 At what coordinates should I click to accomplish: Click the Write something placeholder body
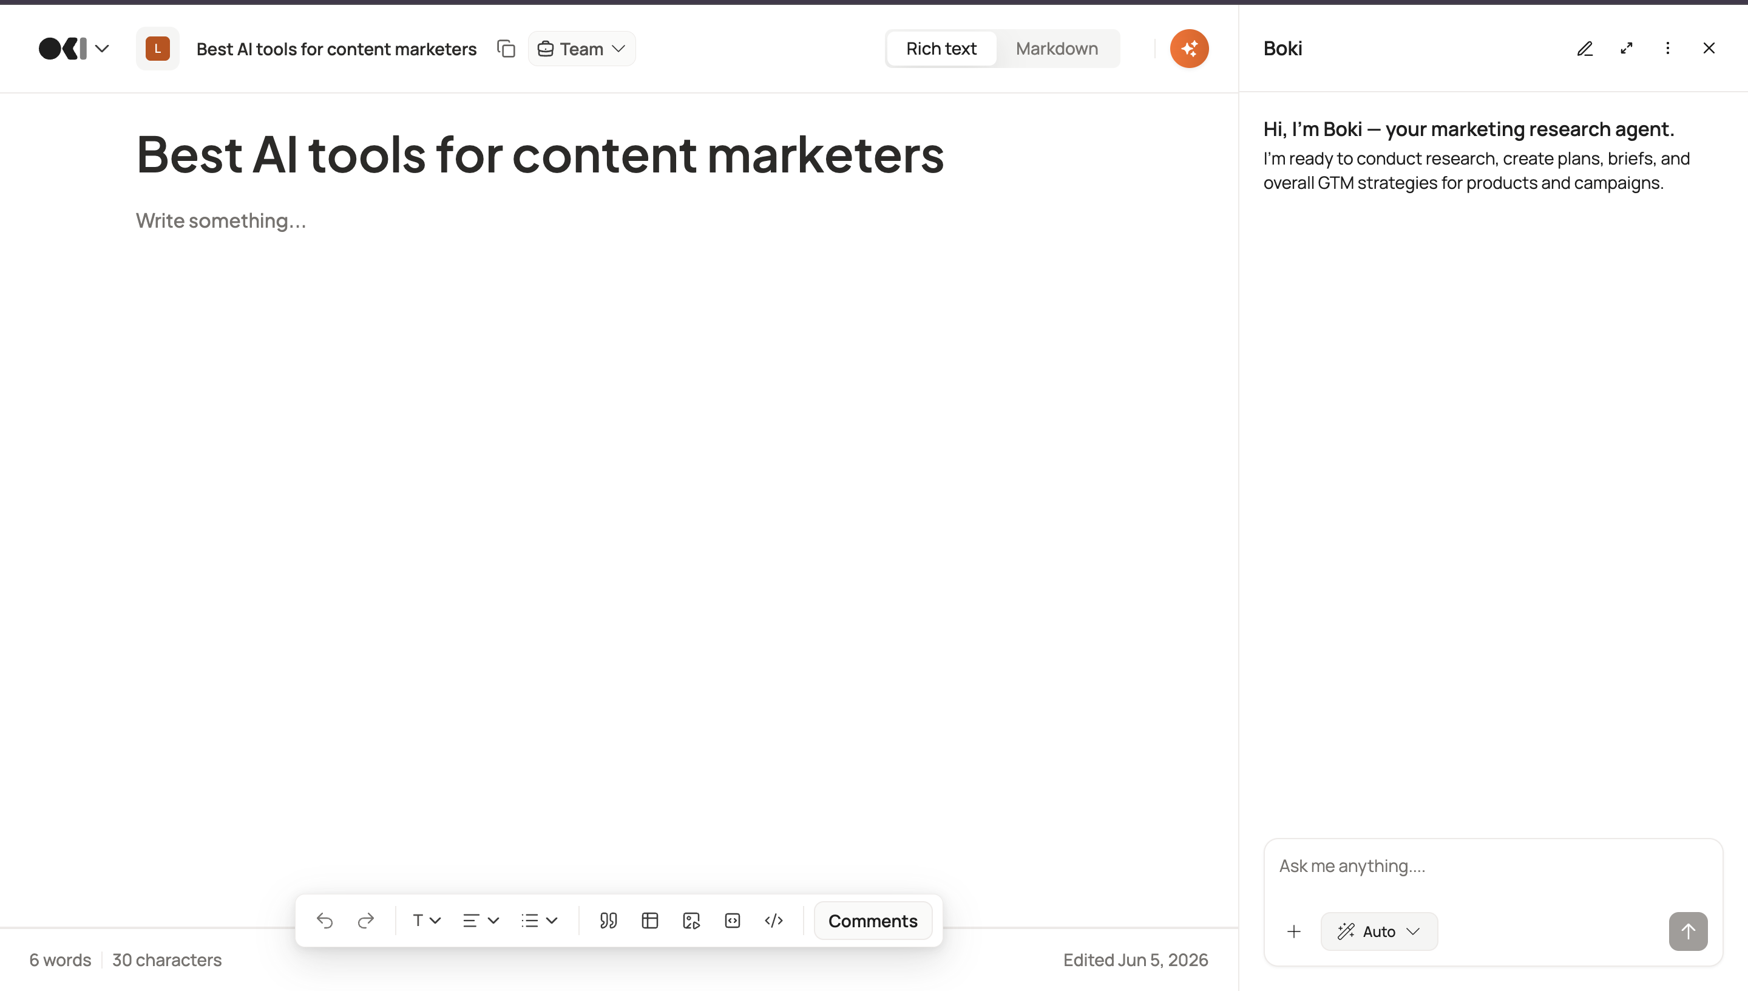221,220
